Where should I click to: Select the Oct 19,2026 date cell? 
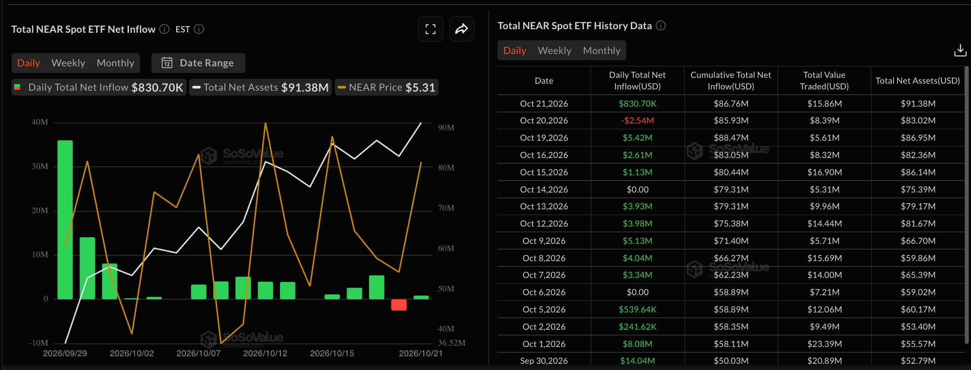(544, 138)
